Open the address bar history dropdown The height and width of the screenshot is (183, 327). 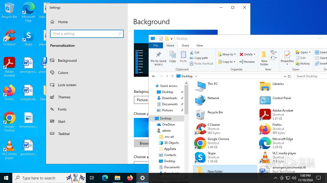click(x=285, y=76)
